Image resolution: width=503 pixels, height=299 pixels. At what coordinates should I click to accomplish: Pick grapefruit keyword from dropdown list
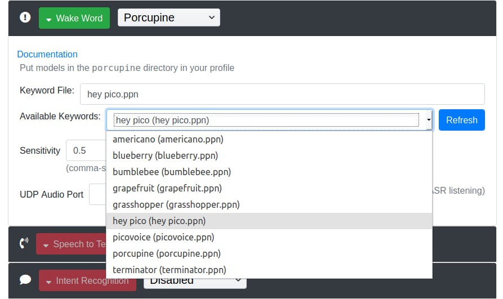(167, 188)
